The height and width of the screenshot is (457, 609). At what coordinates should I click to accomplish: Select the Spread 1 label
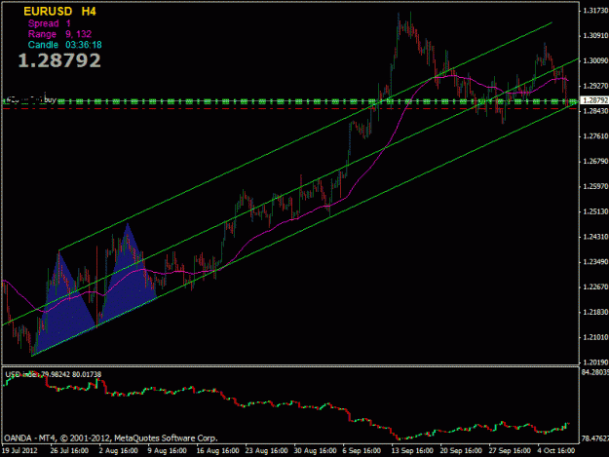tap(50, 23)
